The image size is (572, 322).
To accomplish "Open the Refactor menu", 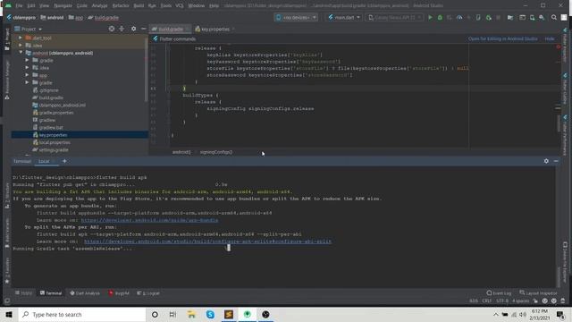I will [121, 6].
